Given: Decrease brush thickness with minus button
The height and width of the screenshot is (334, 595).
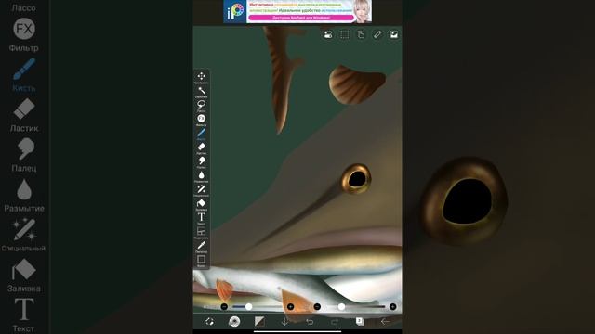Looking at the screenshot, I should click(x=224, y=307).
